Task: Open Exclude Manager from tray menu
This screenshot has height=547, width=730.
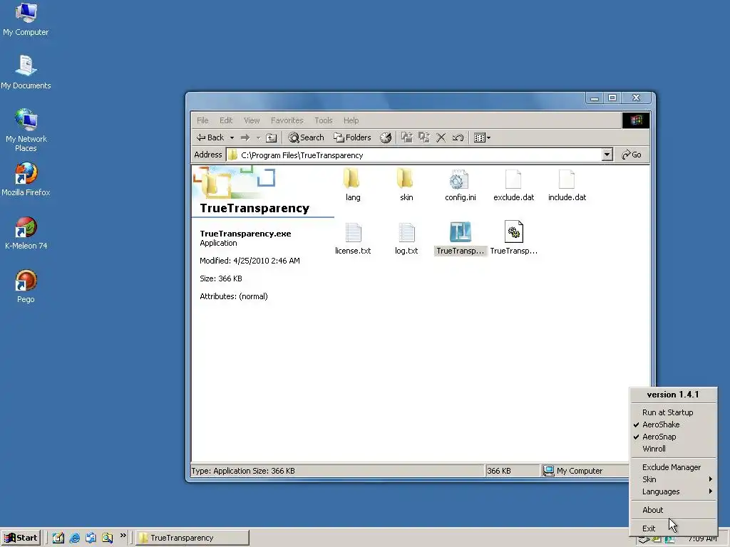Action: point(673,467)
